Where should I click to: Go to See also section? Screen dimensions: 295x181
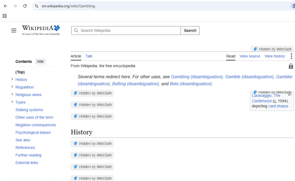tap(23, 140)
